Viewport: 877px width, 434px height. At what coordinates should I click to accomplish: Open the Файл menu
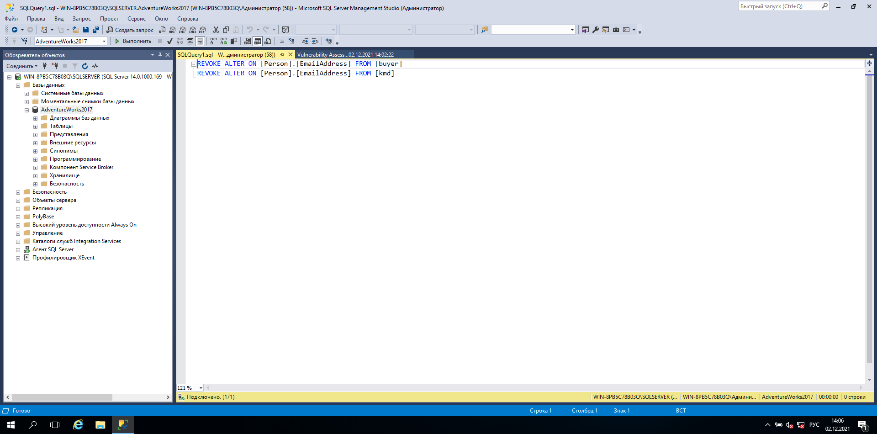point(11,19)
